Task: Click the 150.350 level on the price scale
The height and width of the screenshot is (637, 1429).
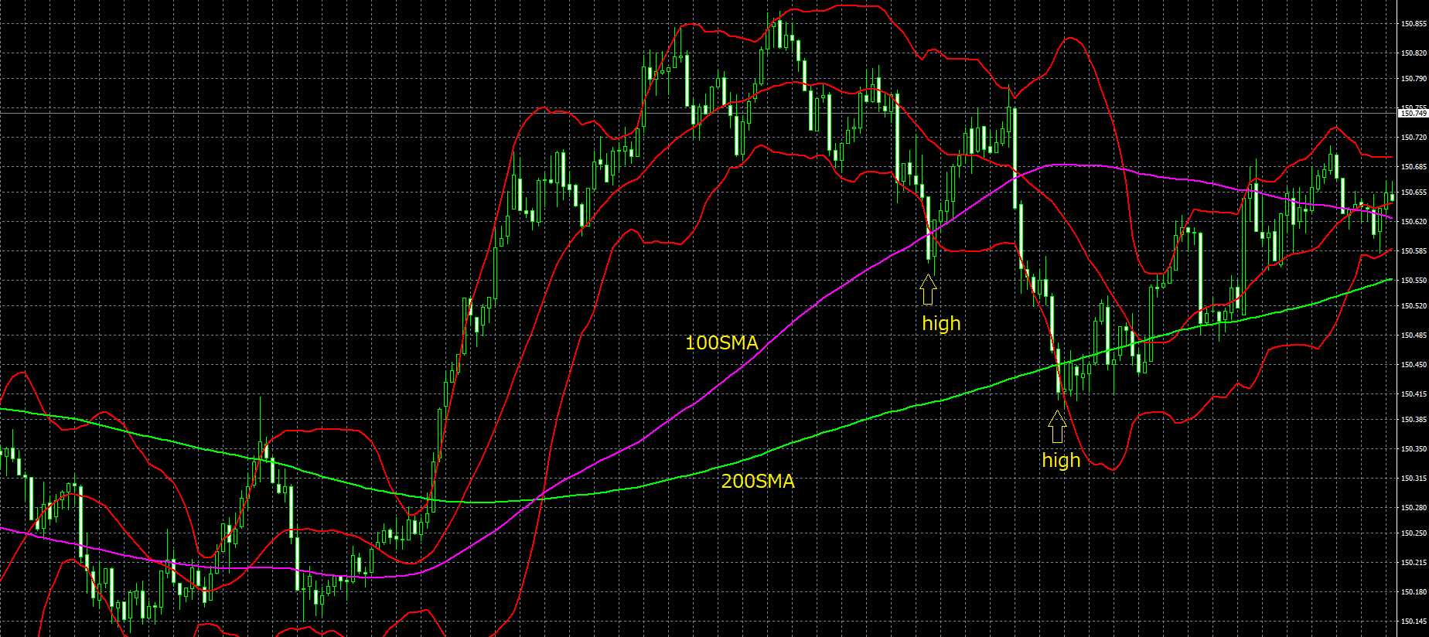Action: pyautogui.click(x=1414, y=449)
